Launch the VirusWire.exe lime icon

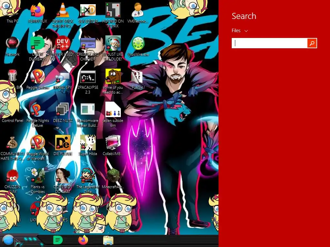click(138, 46)
